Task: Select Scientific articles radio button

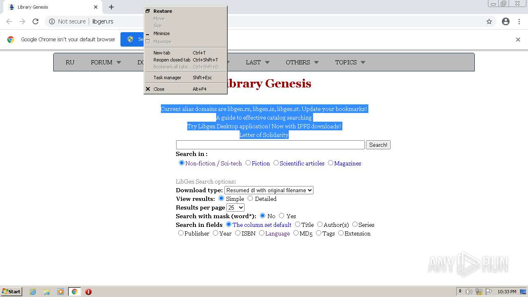Action: click(276, 163)
